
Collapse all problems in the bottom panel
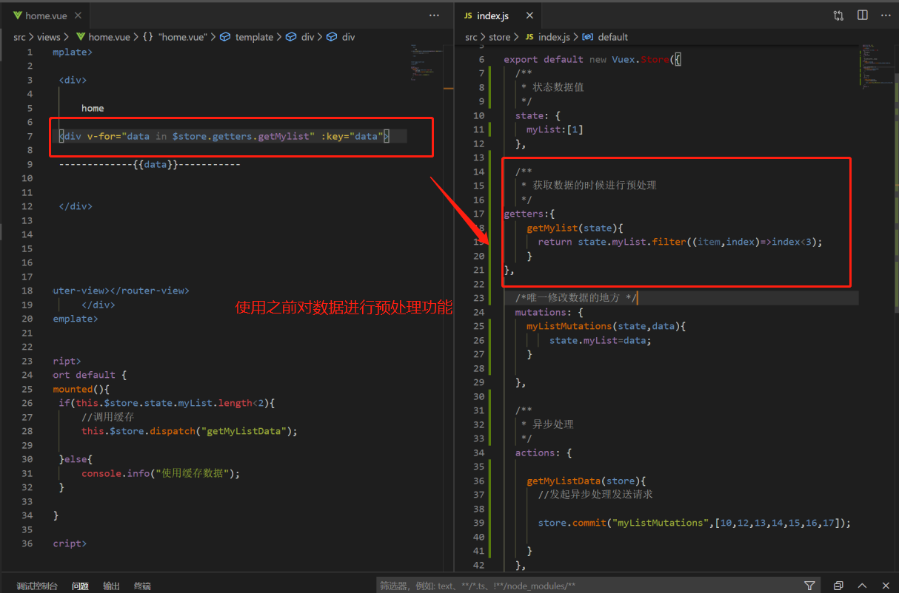pos(838,585)
